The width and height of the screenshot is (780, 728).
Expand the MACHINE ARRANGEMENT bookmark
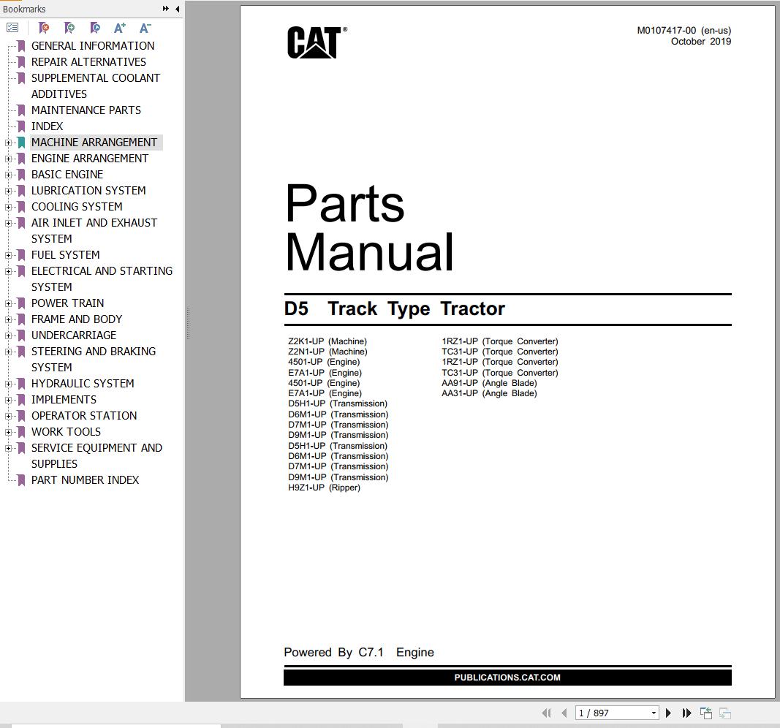coord(8,143)
